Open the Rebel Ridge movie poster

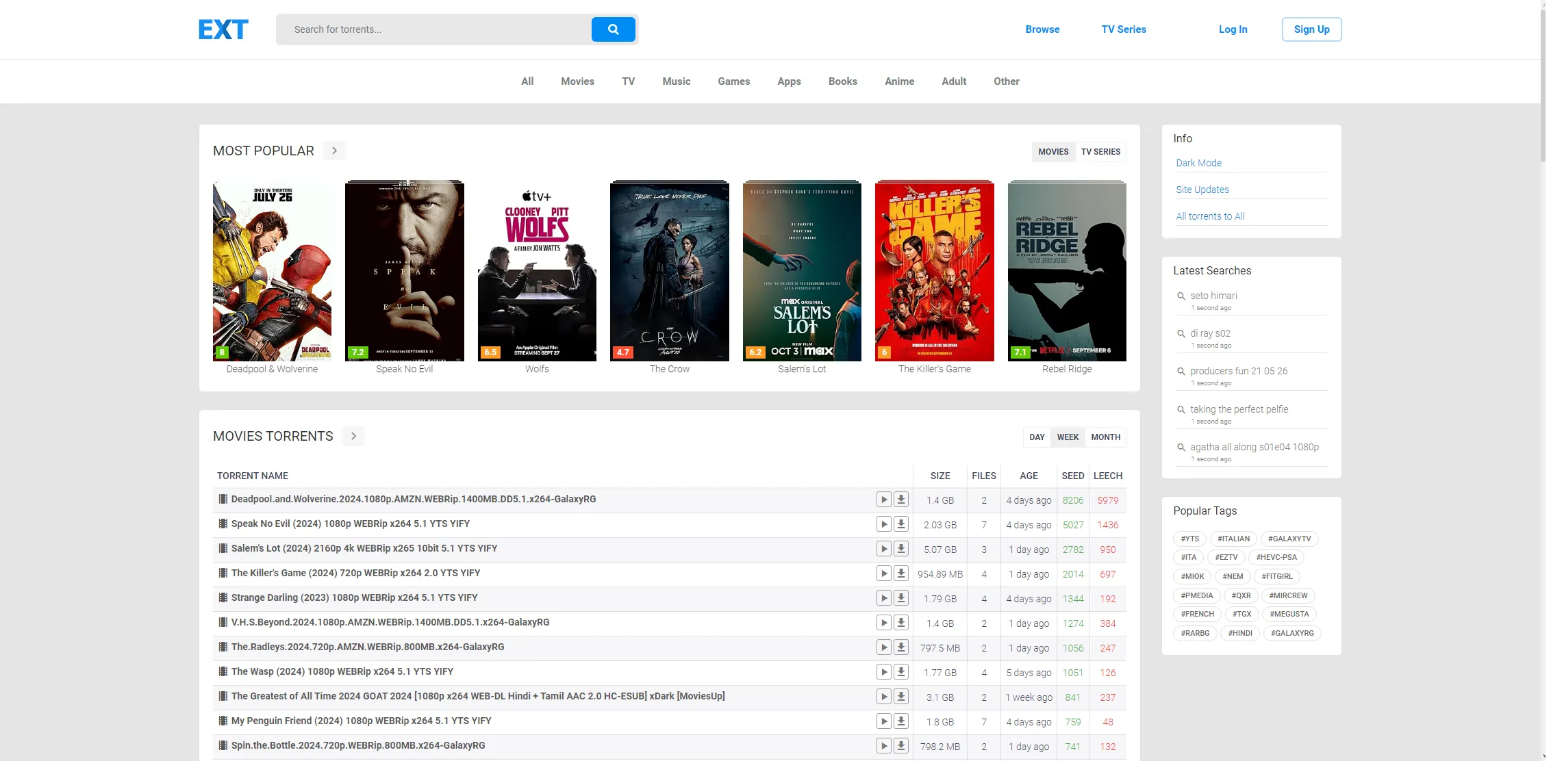(1066, 271)
